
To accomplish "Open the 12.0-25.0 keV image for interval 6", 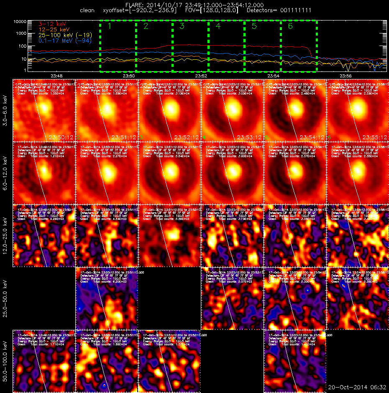I will (x=358, y=236).
